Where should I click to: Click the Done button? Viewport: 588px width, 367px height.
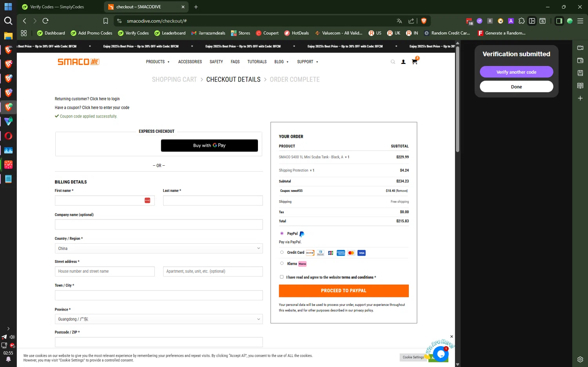pyautogui.click(x=516, y=87)
